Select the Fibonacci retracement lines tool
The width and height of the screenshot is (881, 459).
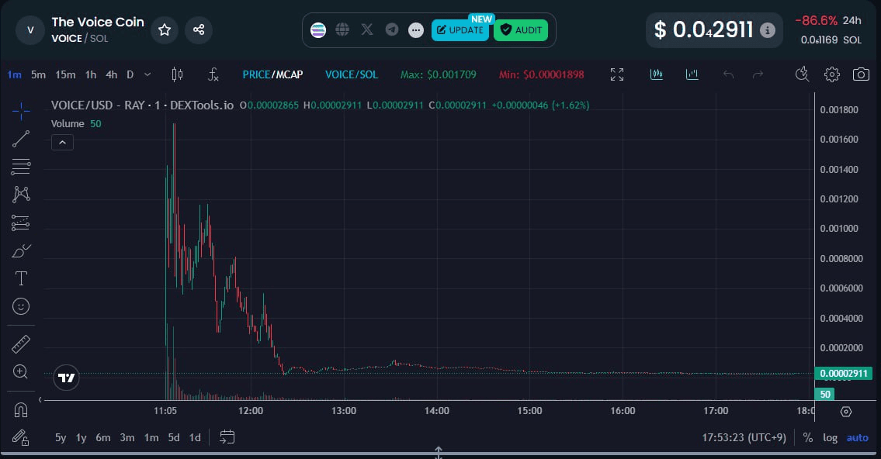[21, 167]
